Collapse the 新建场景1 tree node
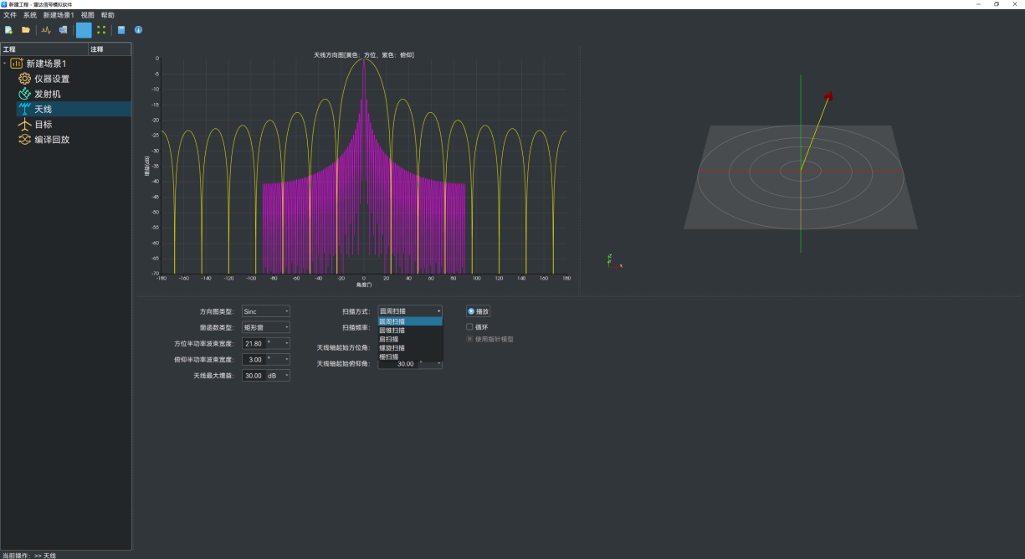The height and width of the screenshot is (559, 1025). click(5, 64)
